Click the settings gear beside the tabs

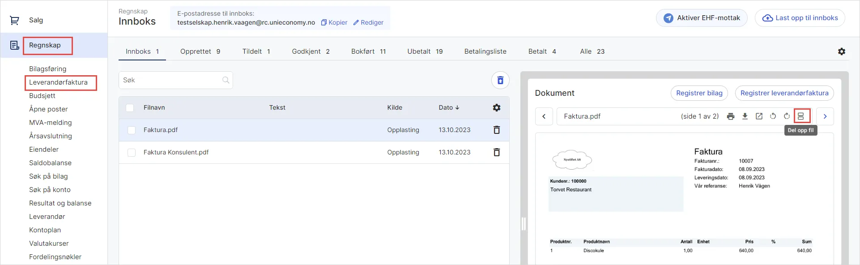pos(842,51)
